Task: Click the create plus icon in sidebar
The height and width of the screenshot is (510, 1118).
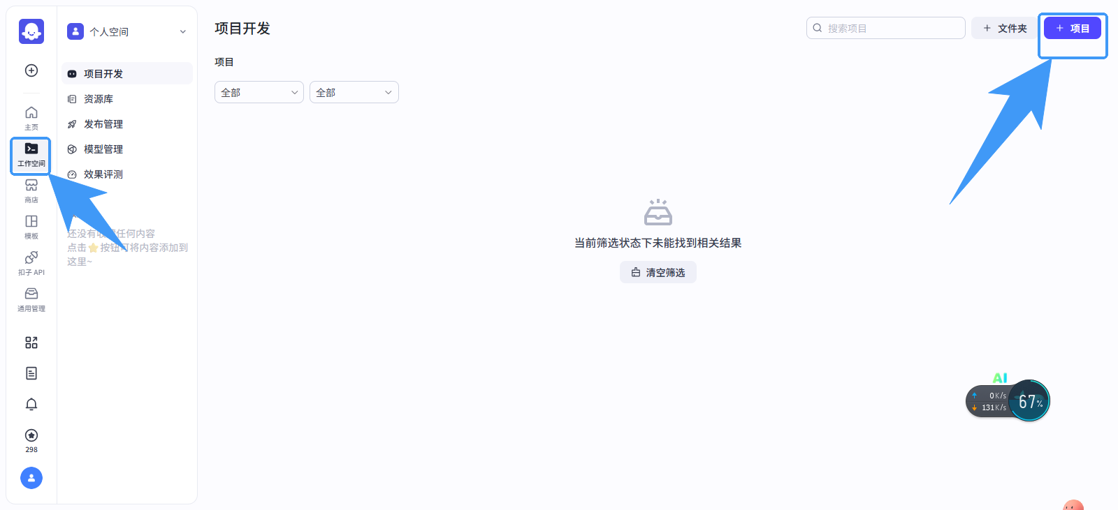Action: pyautogui.click(x=31, y=70)
